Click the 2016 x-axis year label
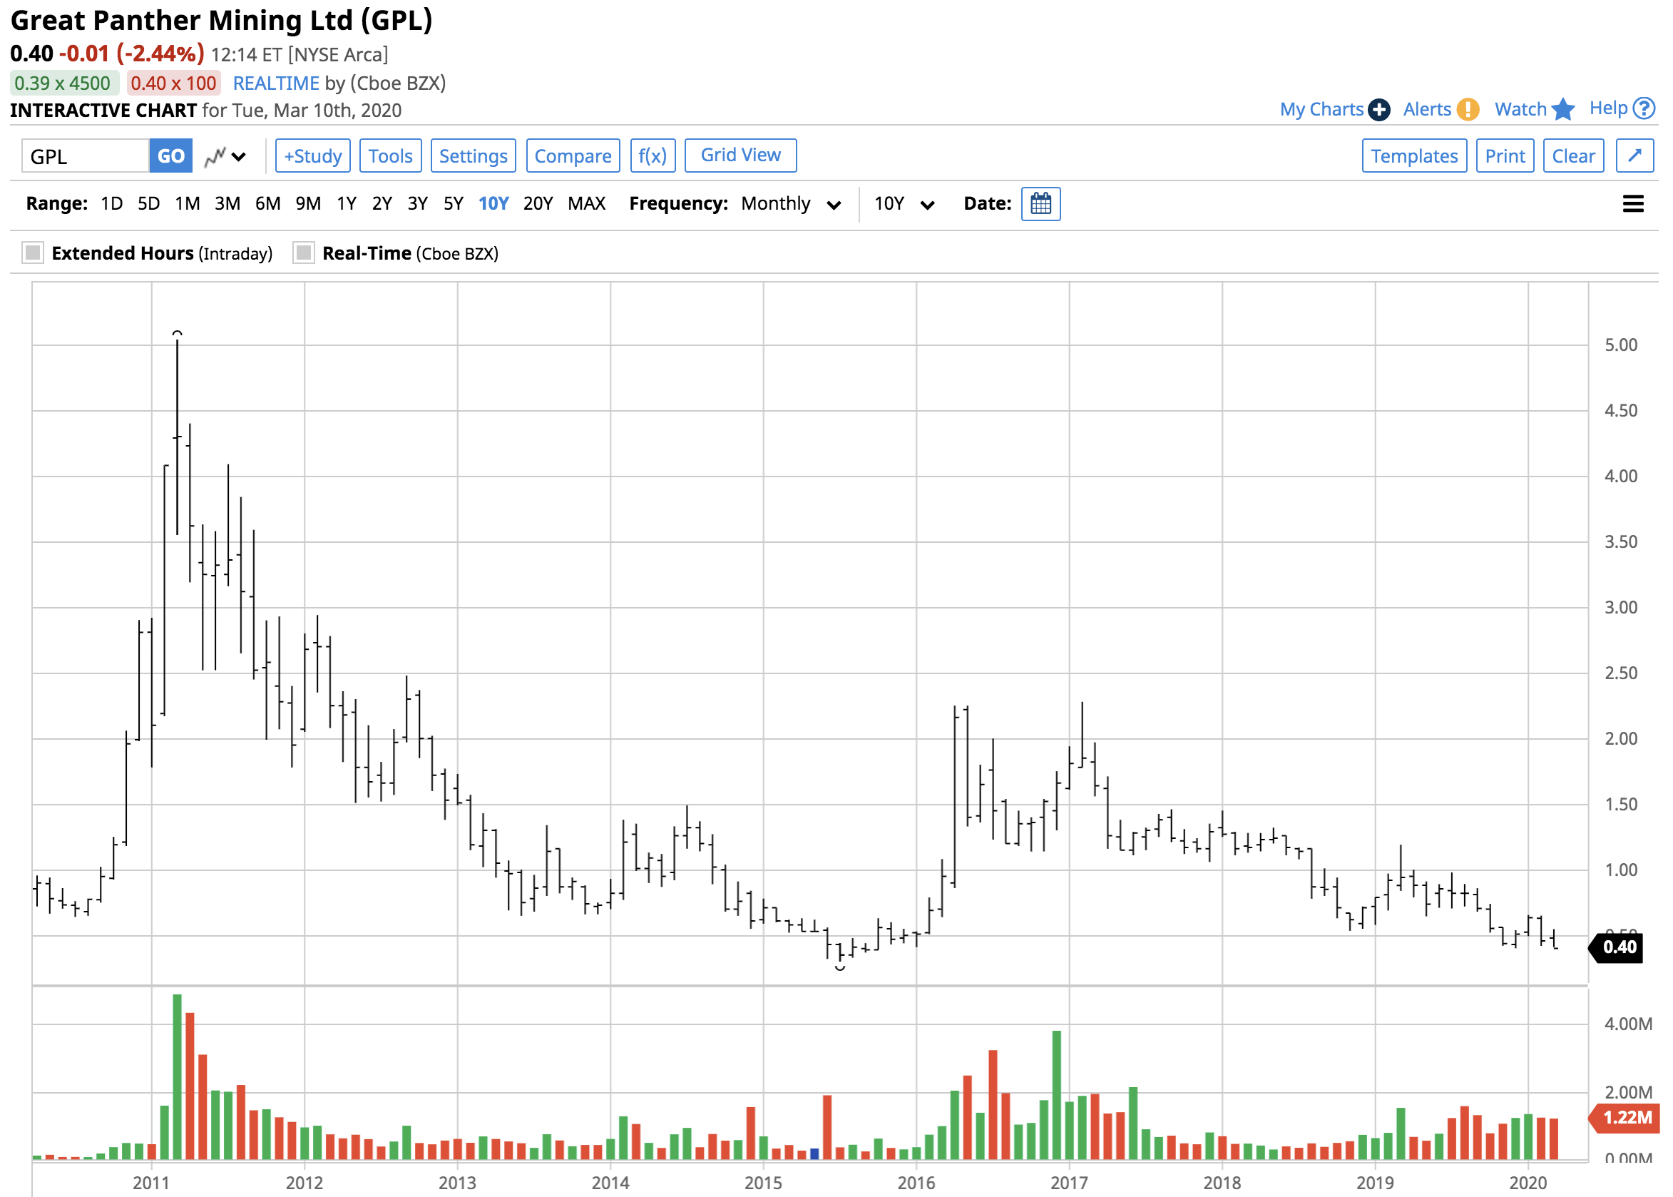The width and height of the screenshot is (1673, 1197). pyautogui.click(x=916, y=1183)
